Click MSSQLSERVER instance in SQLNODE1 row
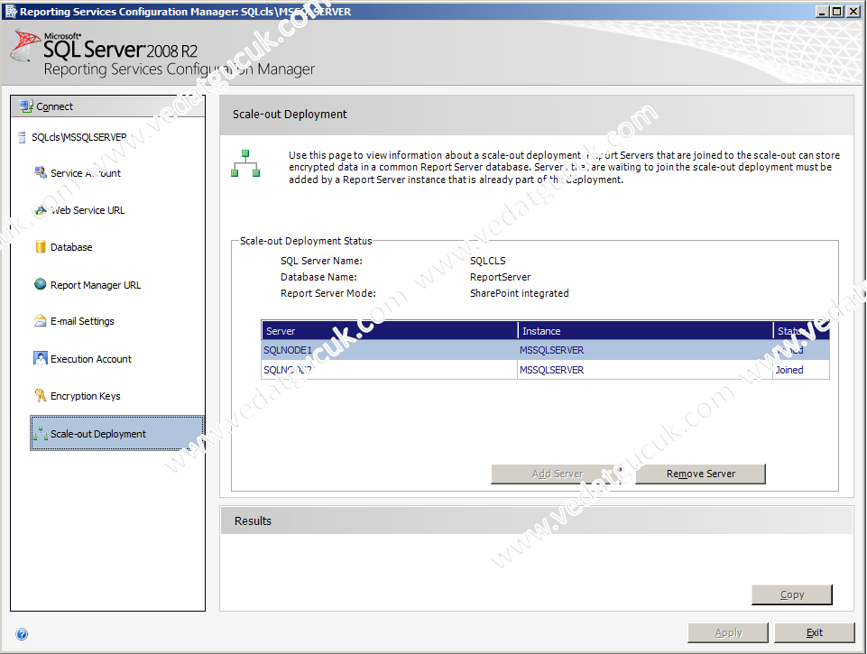The width and height of the screenshot is (867, 654). 552,350
